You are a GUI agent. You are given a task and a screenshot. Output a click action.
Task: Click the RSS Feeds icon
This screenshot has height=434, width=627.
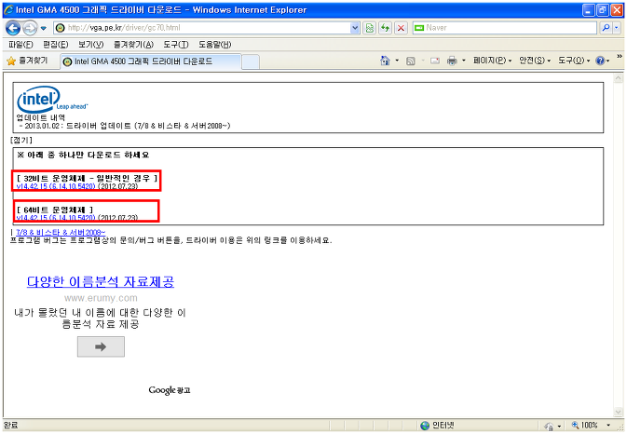pyautogui.click(x=411, y=61)
